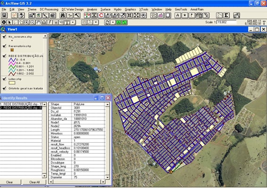This screenshot has height=188, width=267.
Task: Click scroll down arrow of attributes table
Action: tap(107, 177)
